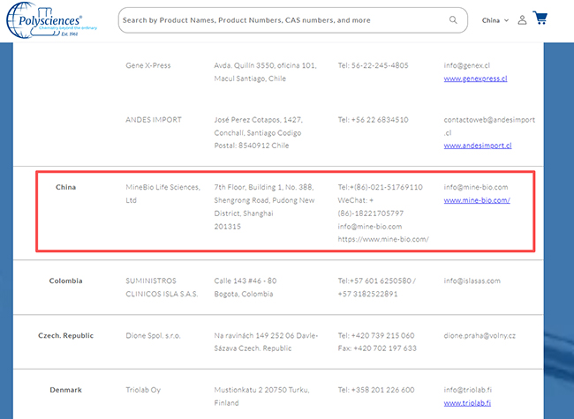Focus the product search input field
The image size is (574, 419).
[x=283, y=20]
